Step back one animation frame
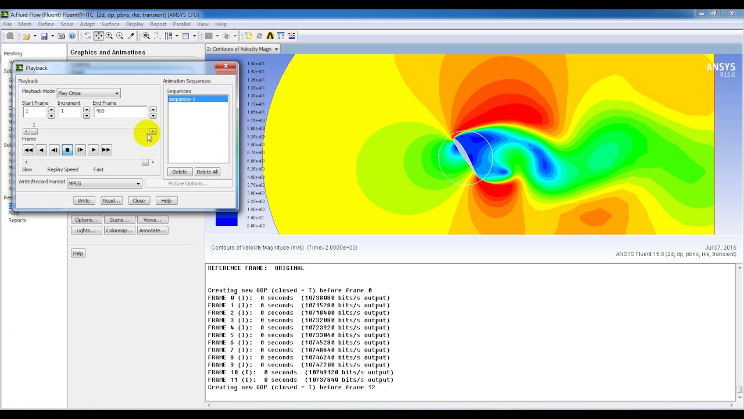744x419 pixels. click(54, 150)
